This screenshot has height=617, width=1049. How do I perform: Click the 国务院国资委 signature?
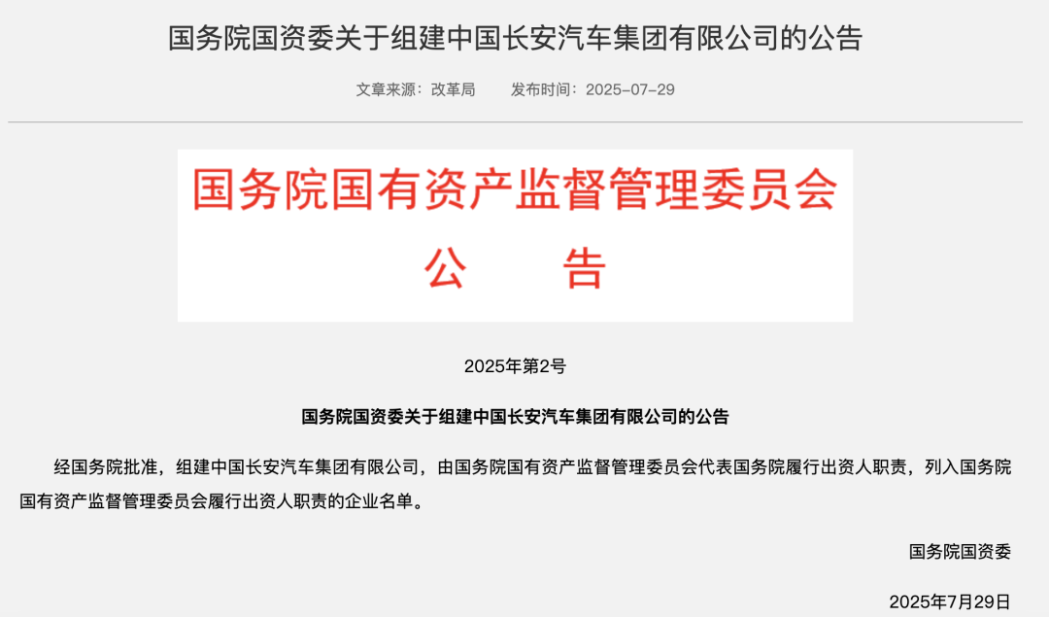pyautogui.click(x=960, y=552)
